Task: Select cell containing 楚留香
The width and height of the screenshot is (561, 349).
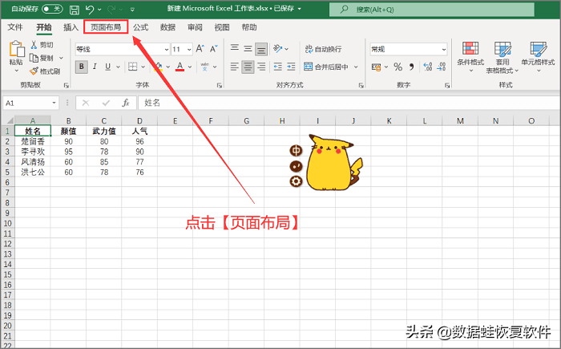Action: click(33, 141)
